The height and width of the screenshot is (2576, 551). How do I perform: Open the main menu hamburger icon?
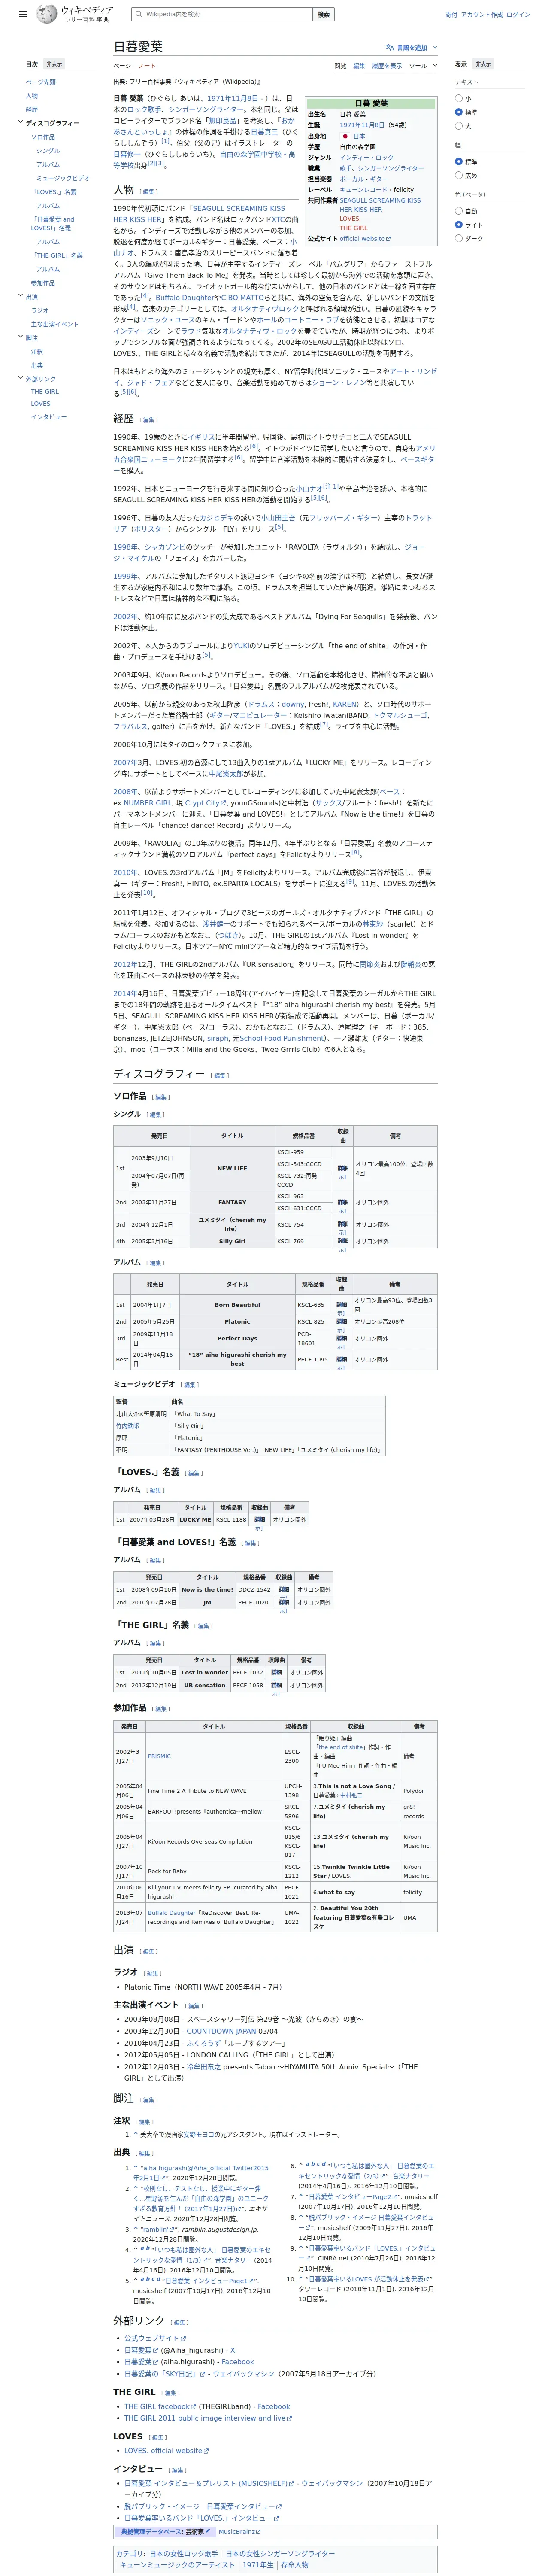coord(23,15)
